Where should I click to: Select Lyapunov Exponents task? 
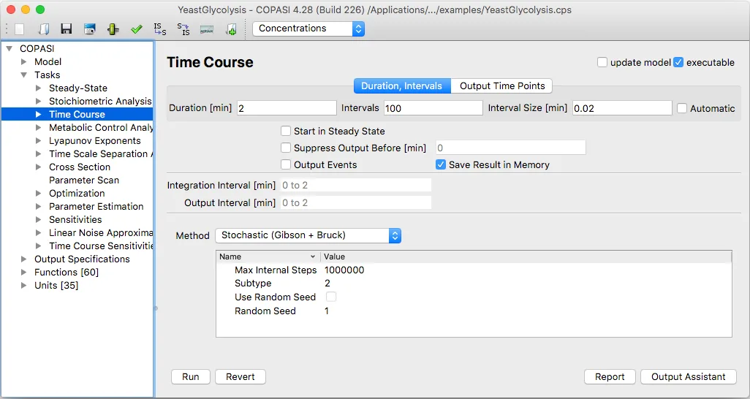95,140
